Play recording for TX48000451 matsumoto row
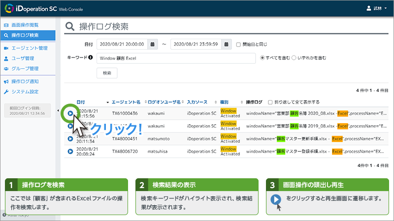This screenshot has width=394, height=221. (x=70, y=139)
